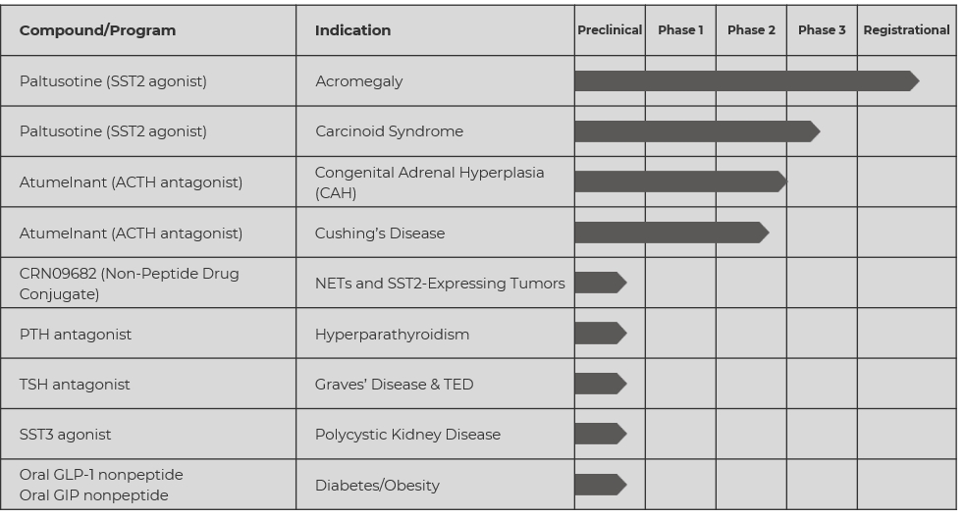Select the Cushing's Disease progress bar
966x518 pixels.
click(671, 233)
